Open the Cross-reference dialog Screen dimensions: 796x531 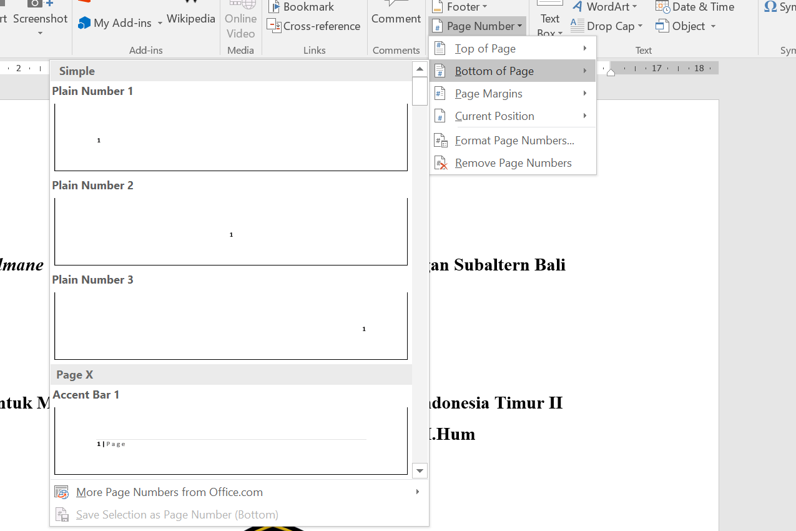(x=313, y=26)
